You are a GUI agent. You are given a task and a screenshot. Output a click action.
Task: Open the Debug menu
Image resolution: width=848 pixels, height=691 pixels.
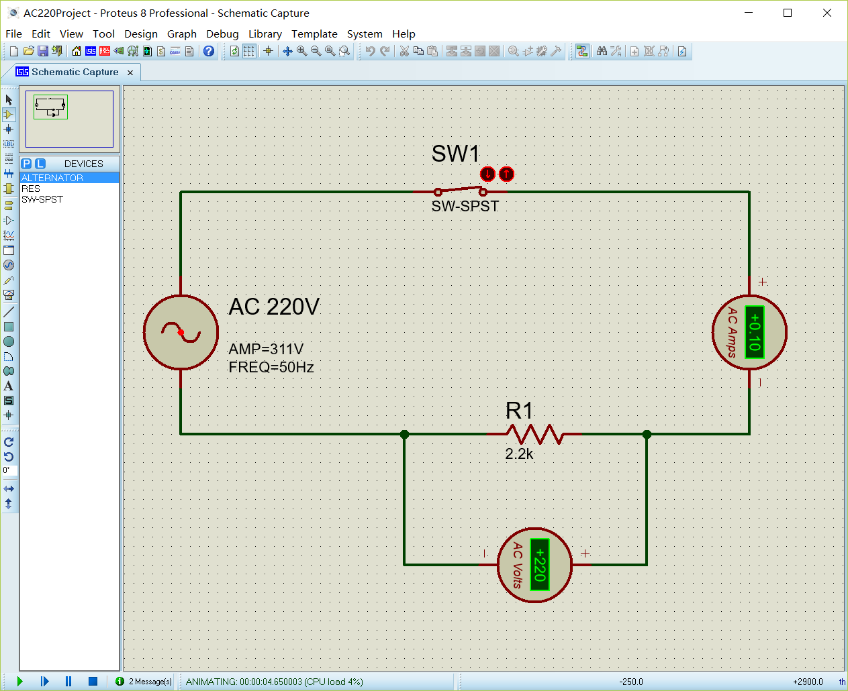[222, 34]
